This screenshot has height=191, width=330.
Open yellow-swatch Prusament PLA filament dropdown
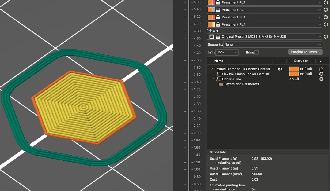264,24
